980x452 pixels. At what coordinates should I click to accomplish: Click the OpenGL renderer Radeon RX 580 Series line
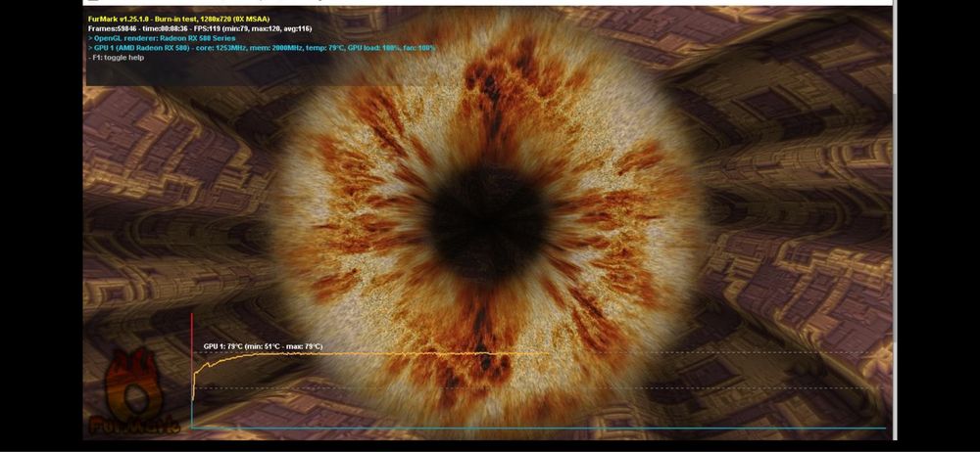coord(162,38)
